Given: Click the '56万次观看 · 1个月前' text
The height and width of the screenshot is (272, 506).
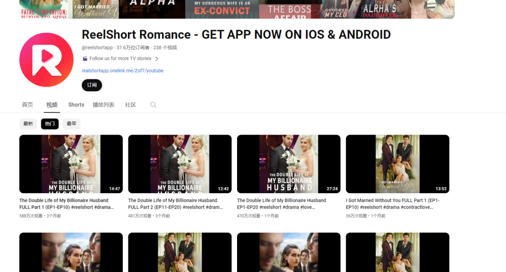Looking at the screenshot, I should click(x=365, y=216).
